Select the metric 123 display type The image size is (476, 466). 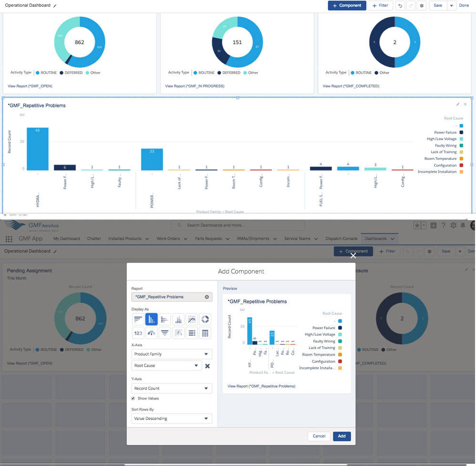[x=138, y=333]
